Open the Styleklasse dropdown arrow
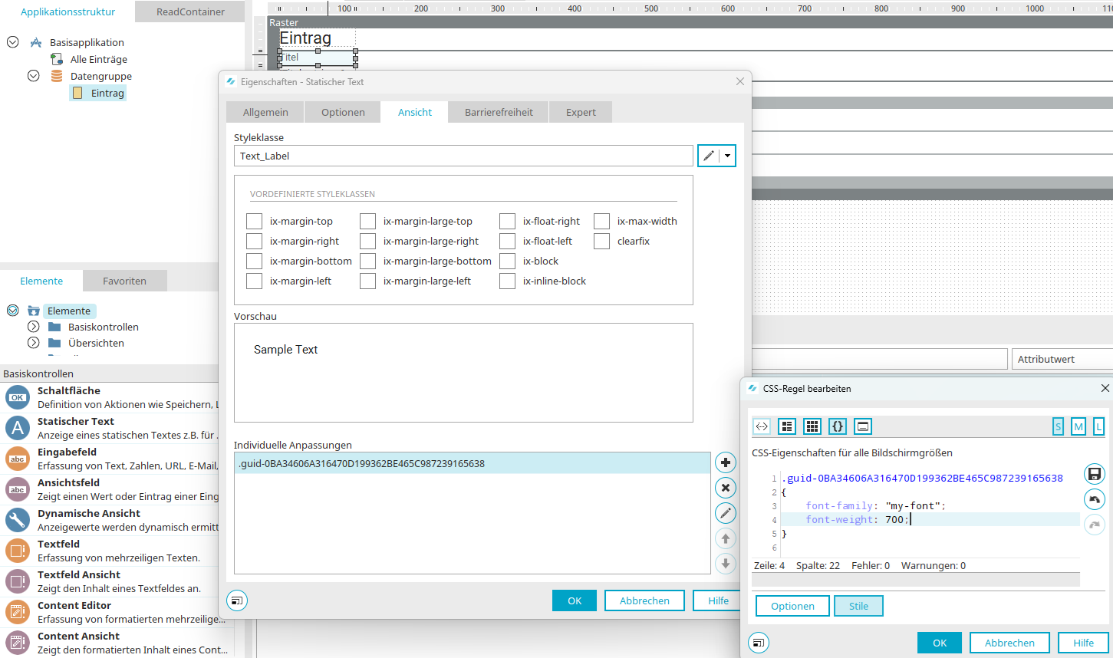Viewport: 1113px width, 658px height. click(727, 156)
